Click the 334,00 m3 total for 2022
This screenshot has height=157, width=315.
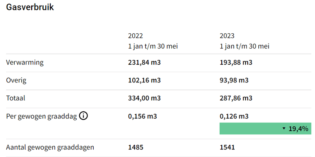point(145,98)
